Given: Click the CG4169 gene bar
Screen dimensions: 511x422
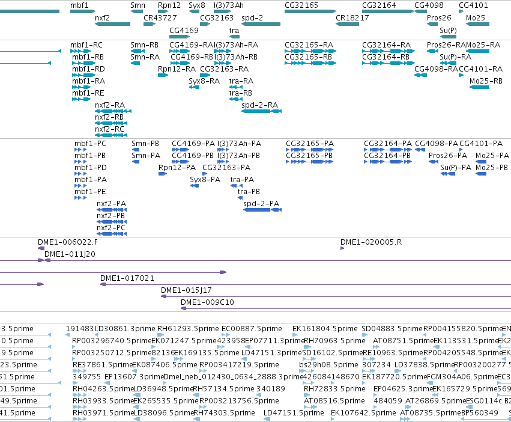Looking at the screenshot, I should point(180,36).
